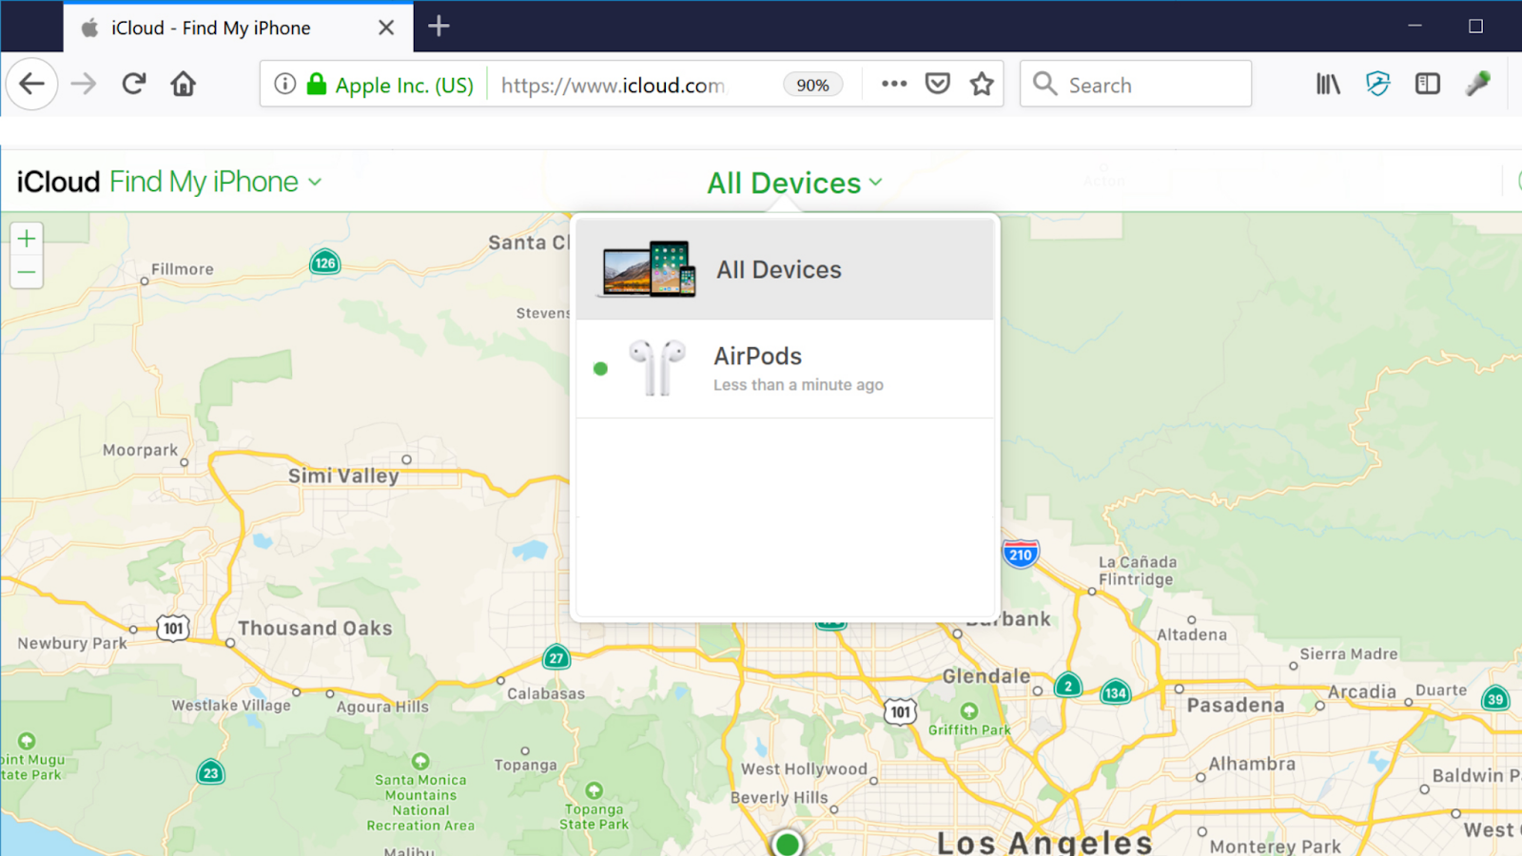The height and width of the screenshot is (856, 1522).
Task: Select All Devices in the device list
Action: click(x=786, y=269)
